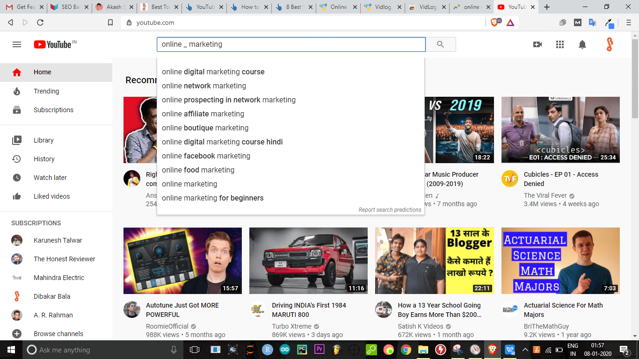Select suggestion online network marketing
The image size is (639, 359).
coord(290,86)
